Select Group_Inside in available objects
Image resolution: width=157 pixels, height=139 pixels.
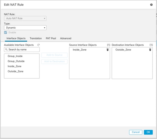click(x=15, y=56)
